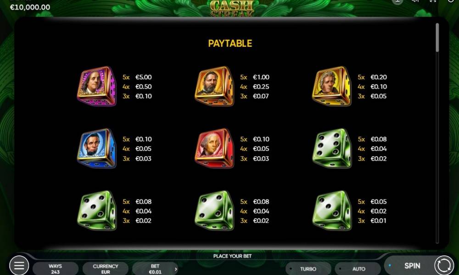Click the circular autospin arrows icon

444,266
